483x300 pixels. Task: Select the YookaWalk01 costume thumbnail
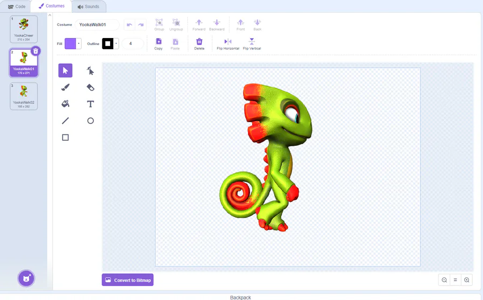pyautogui.click(x=24, y=63)
